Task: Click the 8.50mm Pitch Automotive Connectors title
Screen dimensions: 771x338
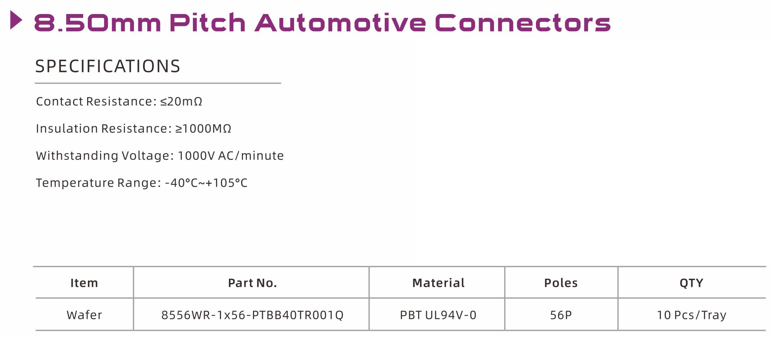Action: click(x=322, y=23)
